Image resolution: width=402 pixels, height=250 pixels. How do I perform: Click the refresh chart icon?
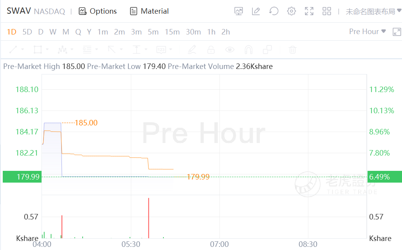point(273,11)
